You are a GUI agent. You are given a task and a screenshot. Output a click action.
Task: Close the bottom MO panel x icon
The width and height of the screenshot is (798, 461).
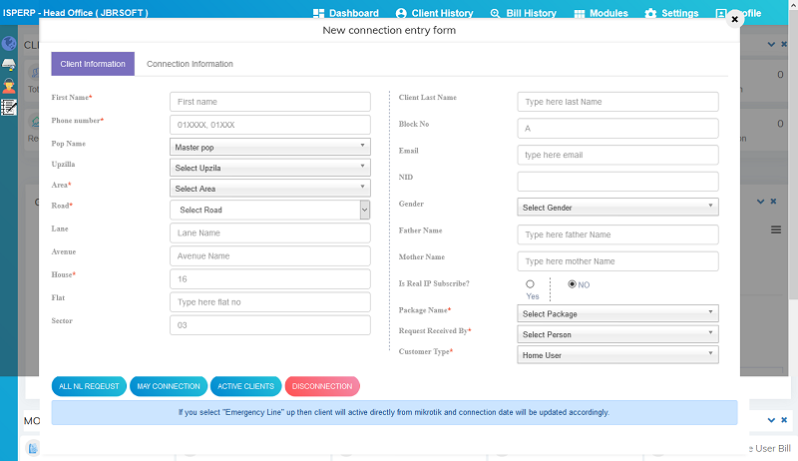tap(784, 420)
